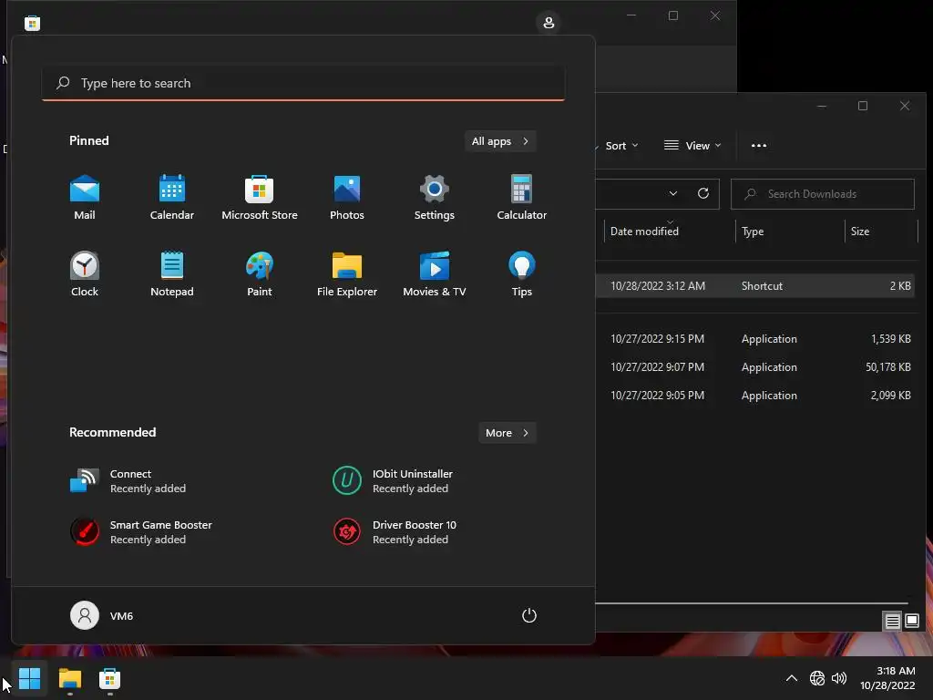933x700 pixels.
Task: Switch File Explorer to large thumbnails view
Action: coord(911,622)
